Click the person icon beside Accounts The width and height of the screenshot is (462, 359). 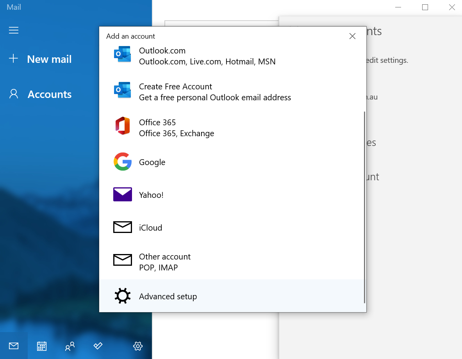click(14, 94)
